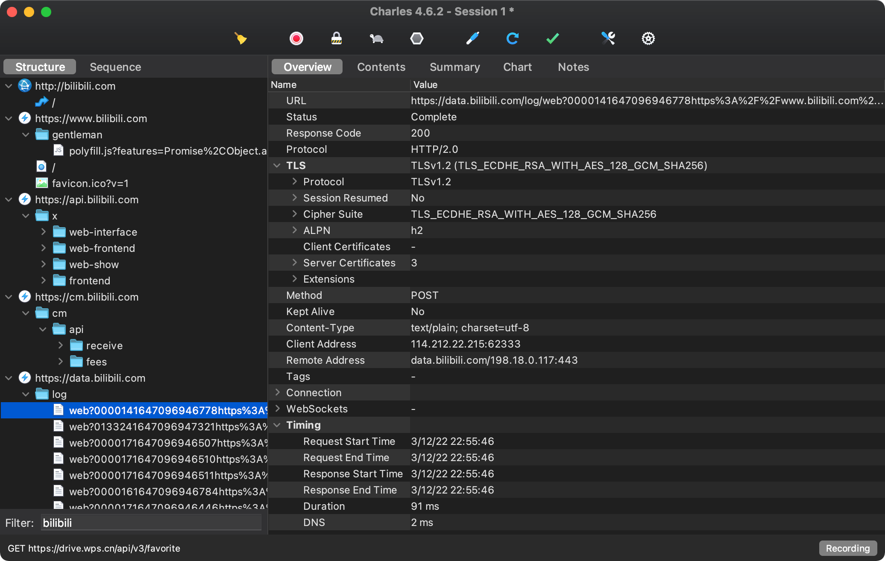This screenshot has height=561, width=885.
Task: Click the lightning icon for data.bilibili.com
Action: point(25,378)
